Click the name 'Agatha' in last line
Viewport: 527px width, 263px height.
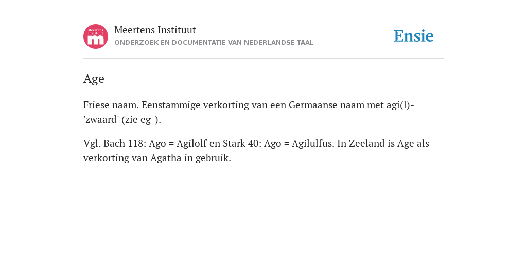click(166, 158)
